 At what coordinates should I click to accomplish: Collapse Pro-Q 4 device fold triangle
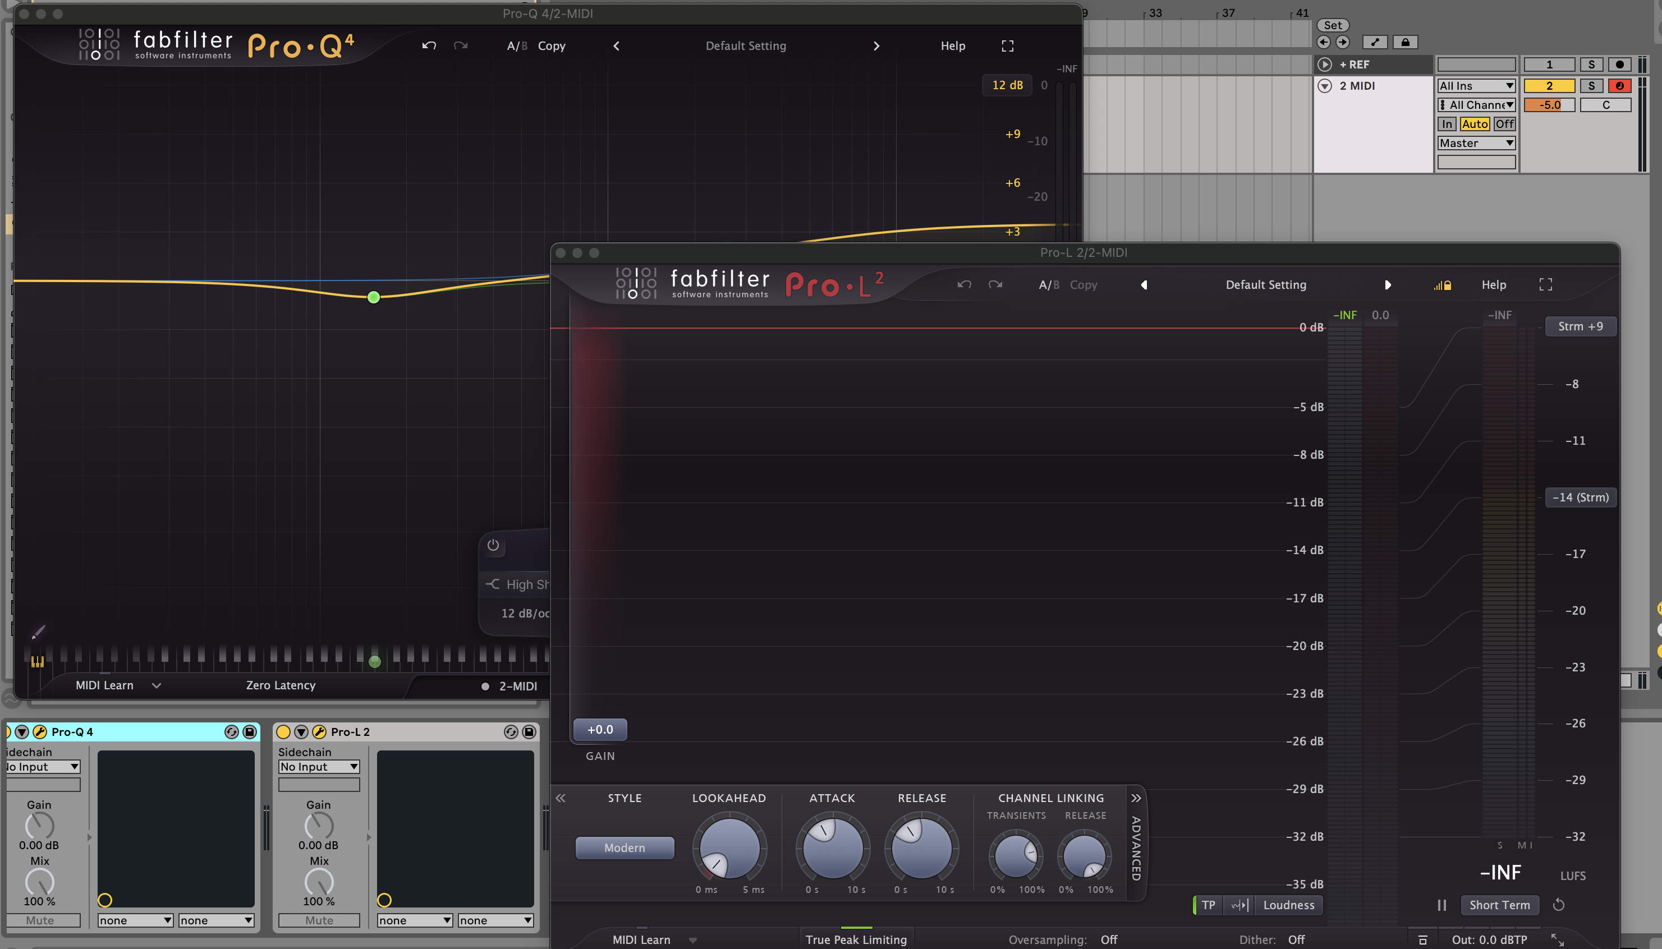tap(21, 731)
